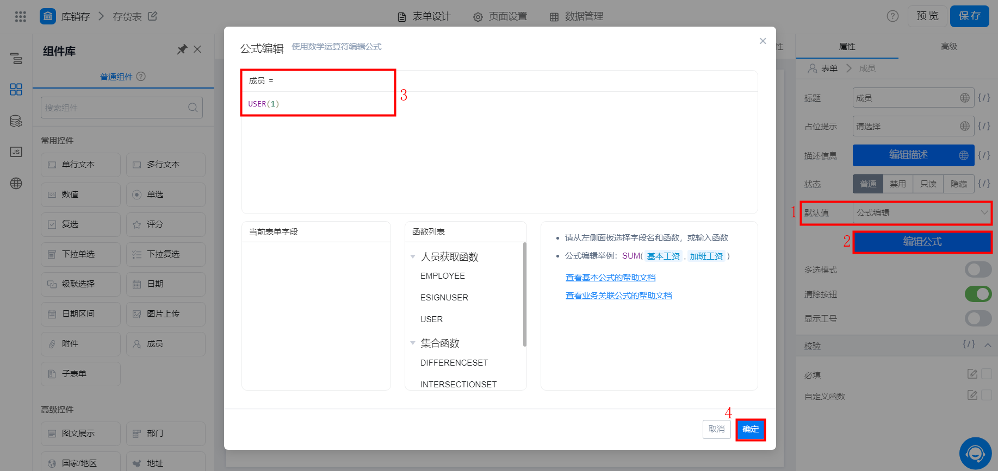The height and width of the screenshot is (471, 998).
Task: Select the ESIGNUSER function
Action: [444, 298]
